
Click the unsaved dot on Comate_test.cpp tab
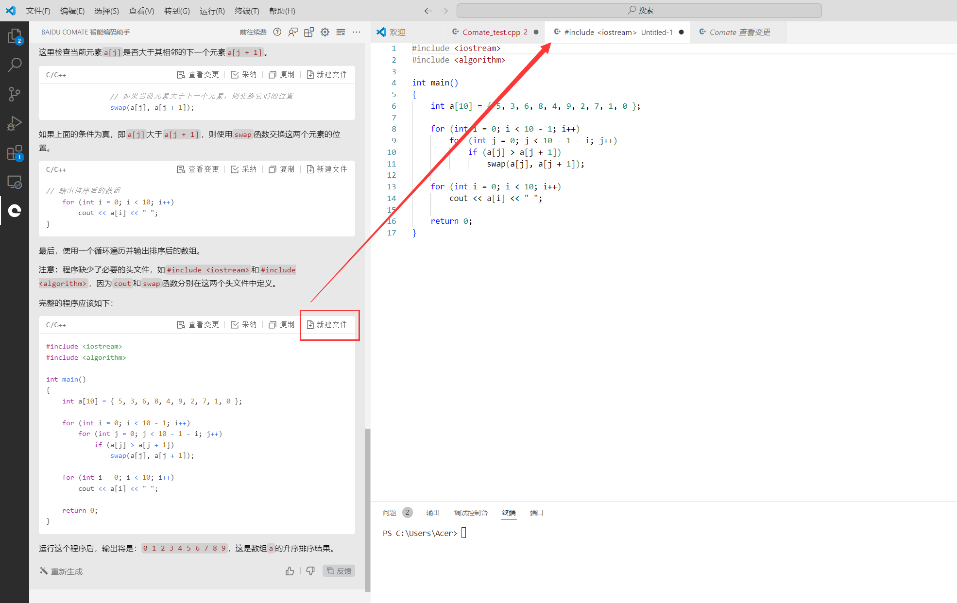[x=536, y=32]
